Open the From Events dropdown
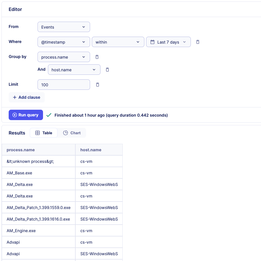The image size is (261, 261). (64, 27)
